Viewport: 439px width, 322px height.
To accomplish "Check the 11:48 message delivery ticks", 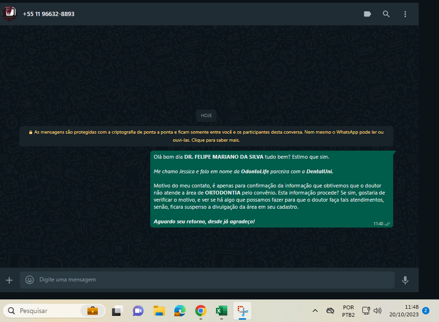I will [387, 224].
